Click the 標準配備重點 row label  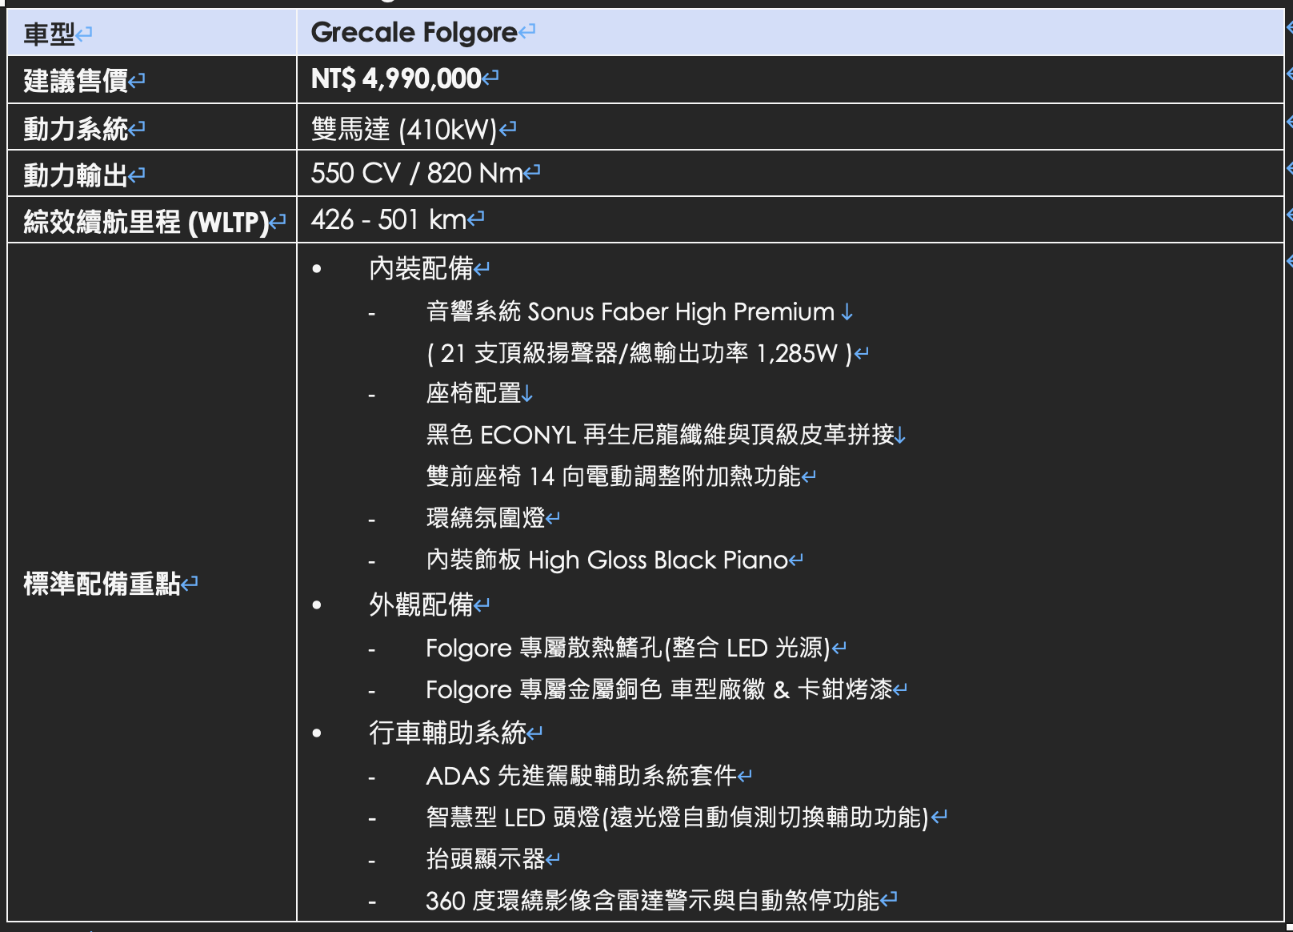tap(102, 584)
